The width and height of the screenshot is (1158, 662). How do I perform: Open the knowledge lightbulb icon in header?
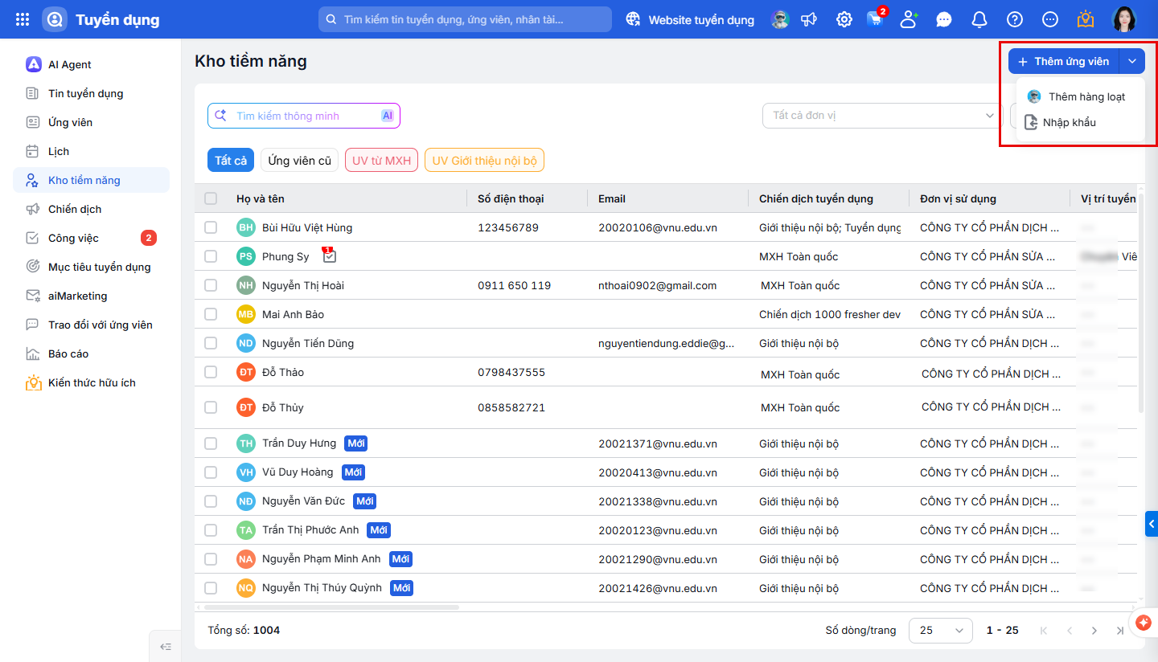pyautogui.click(x=1086, y=18)
